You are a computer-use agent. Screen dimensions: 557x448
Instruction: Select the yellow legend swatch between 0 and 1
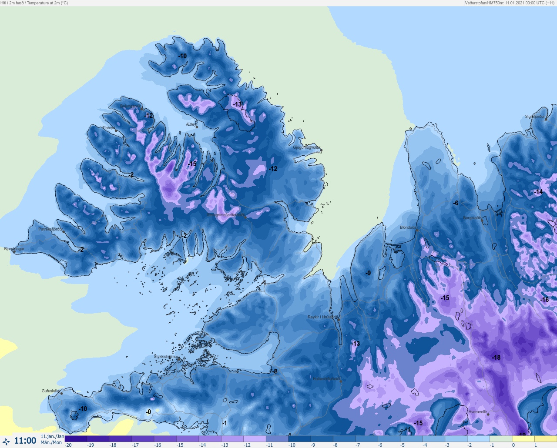click(x=524, y=439)
